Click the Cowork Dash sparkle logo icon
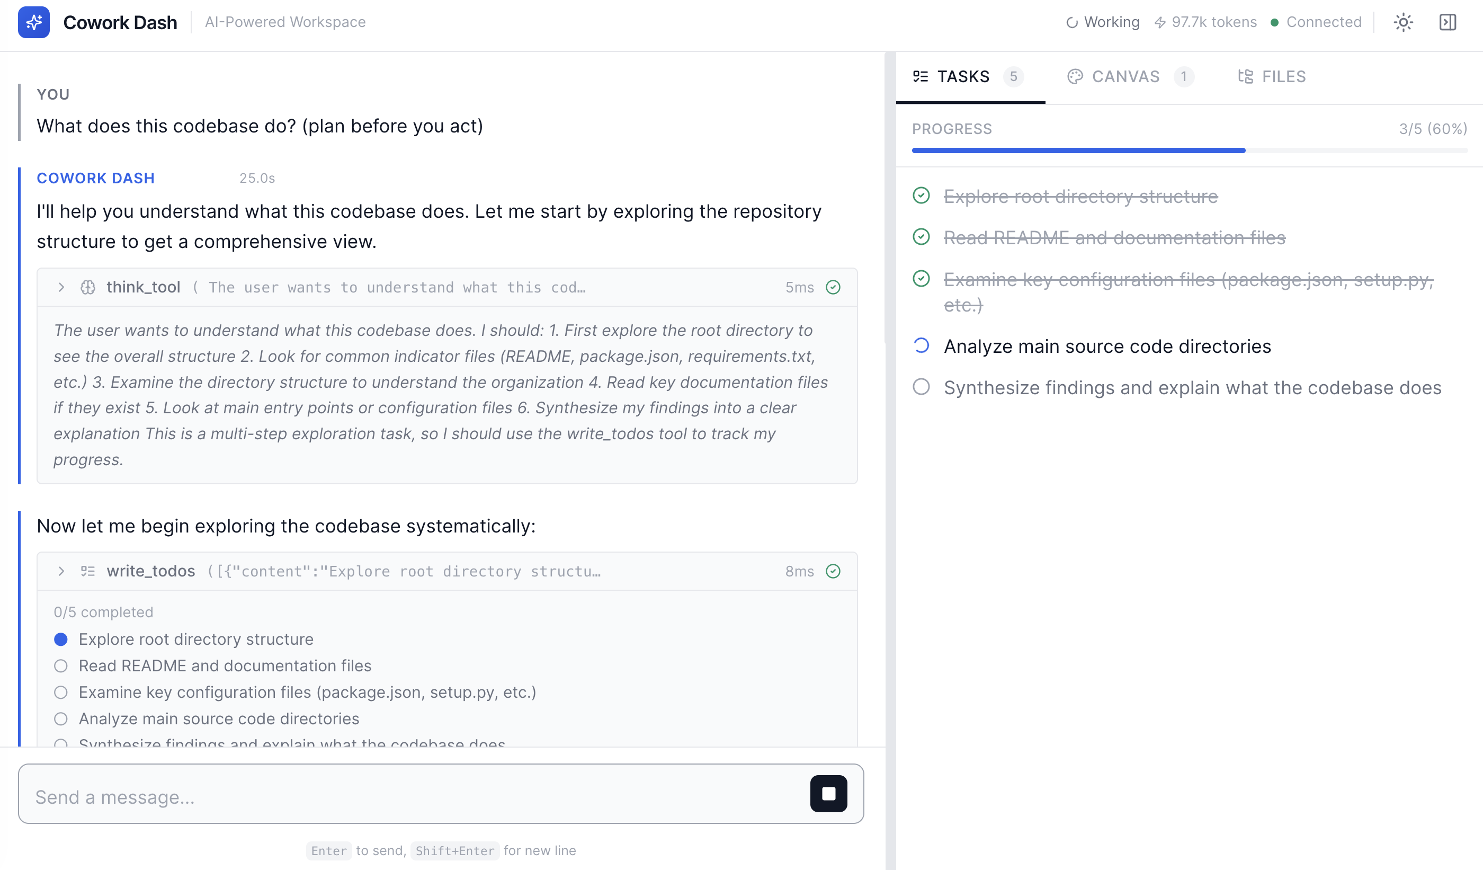 33,22
